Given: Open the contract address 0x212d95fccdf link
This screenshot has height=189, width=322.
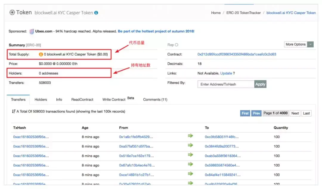Looking at the screenshot, I should click(237, 54).
